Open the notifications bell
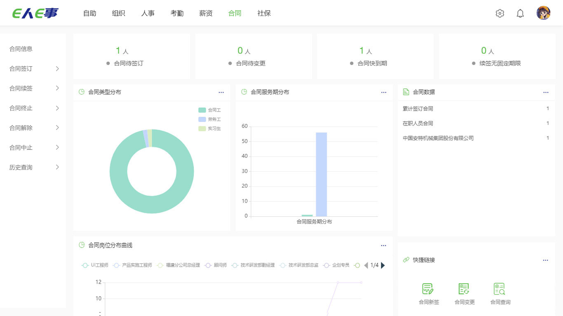 521,13
